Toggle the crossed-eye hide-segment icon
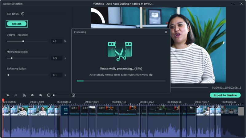Viewport: 246px width, 138px height. tap(41, 95)
